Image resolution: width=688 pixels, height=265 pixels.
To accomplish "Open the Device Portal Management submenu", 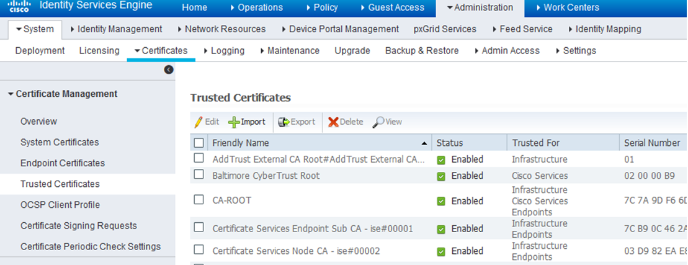I will tap(340, 29).
